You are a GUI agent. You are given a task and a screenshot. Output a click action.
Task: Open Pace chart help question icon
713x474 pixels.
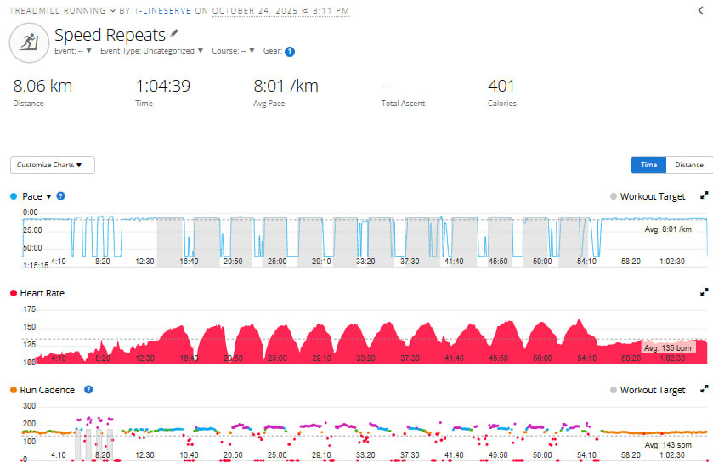click(60, 196)
